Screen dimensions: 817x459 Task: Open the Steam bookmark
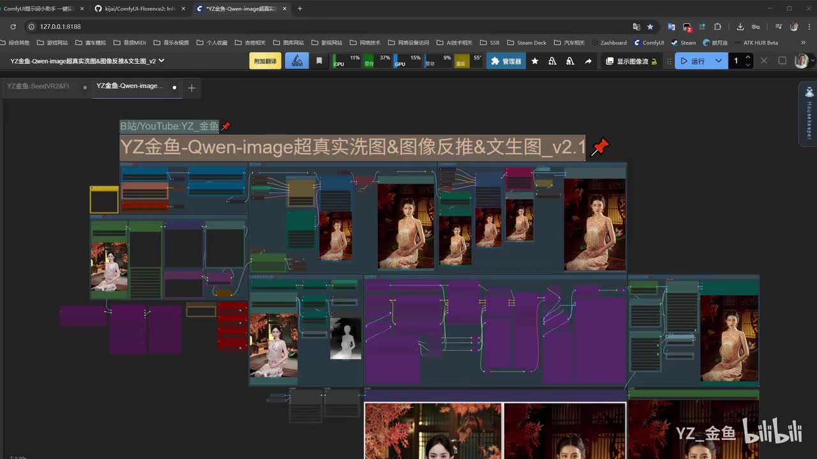(684, 43)
